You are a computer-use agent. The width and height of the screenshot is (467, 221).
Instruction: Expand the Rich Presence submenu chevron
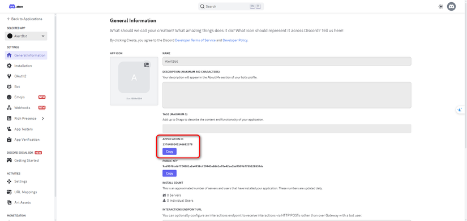(x=43, y=118)
